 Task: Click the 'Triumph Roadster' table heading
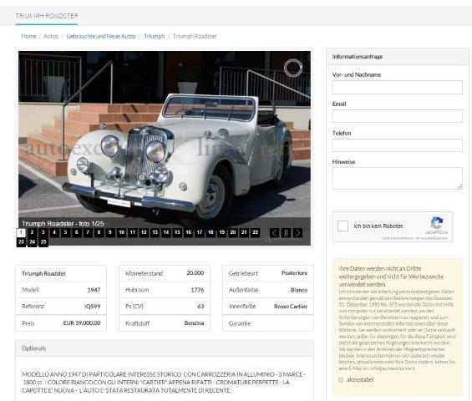point(44,274)
